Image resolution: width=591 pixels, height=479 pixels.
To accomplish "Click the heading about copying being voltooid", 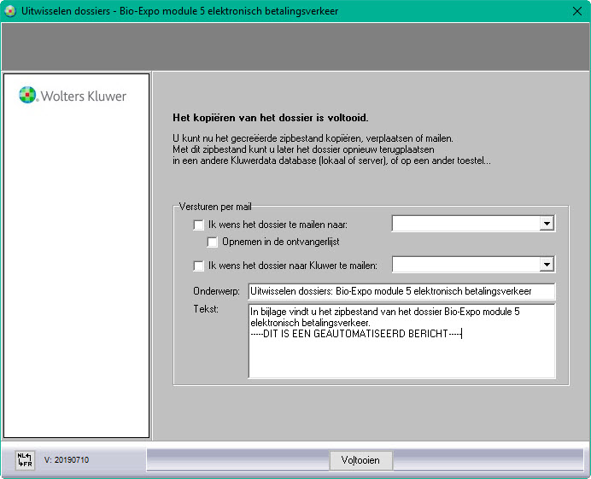I will click(271, 118).
